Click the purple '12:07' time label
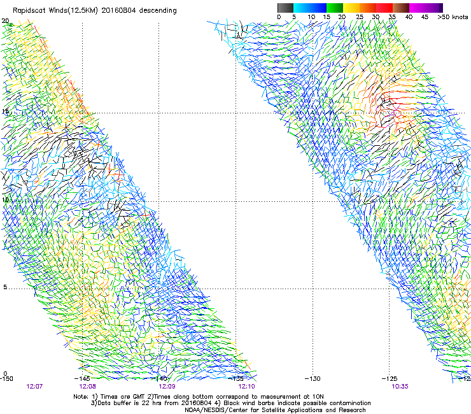Screen dimensions: 471x414 click(34, 387)
